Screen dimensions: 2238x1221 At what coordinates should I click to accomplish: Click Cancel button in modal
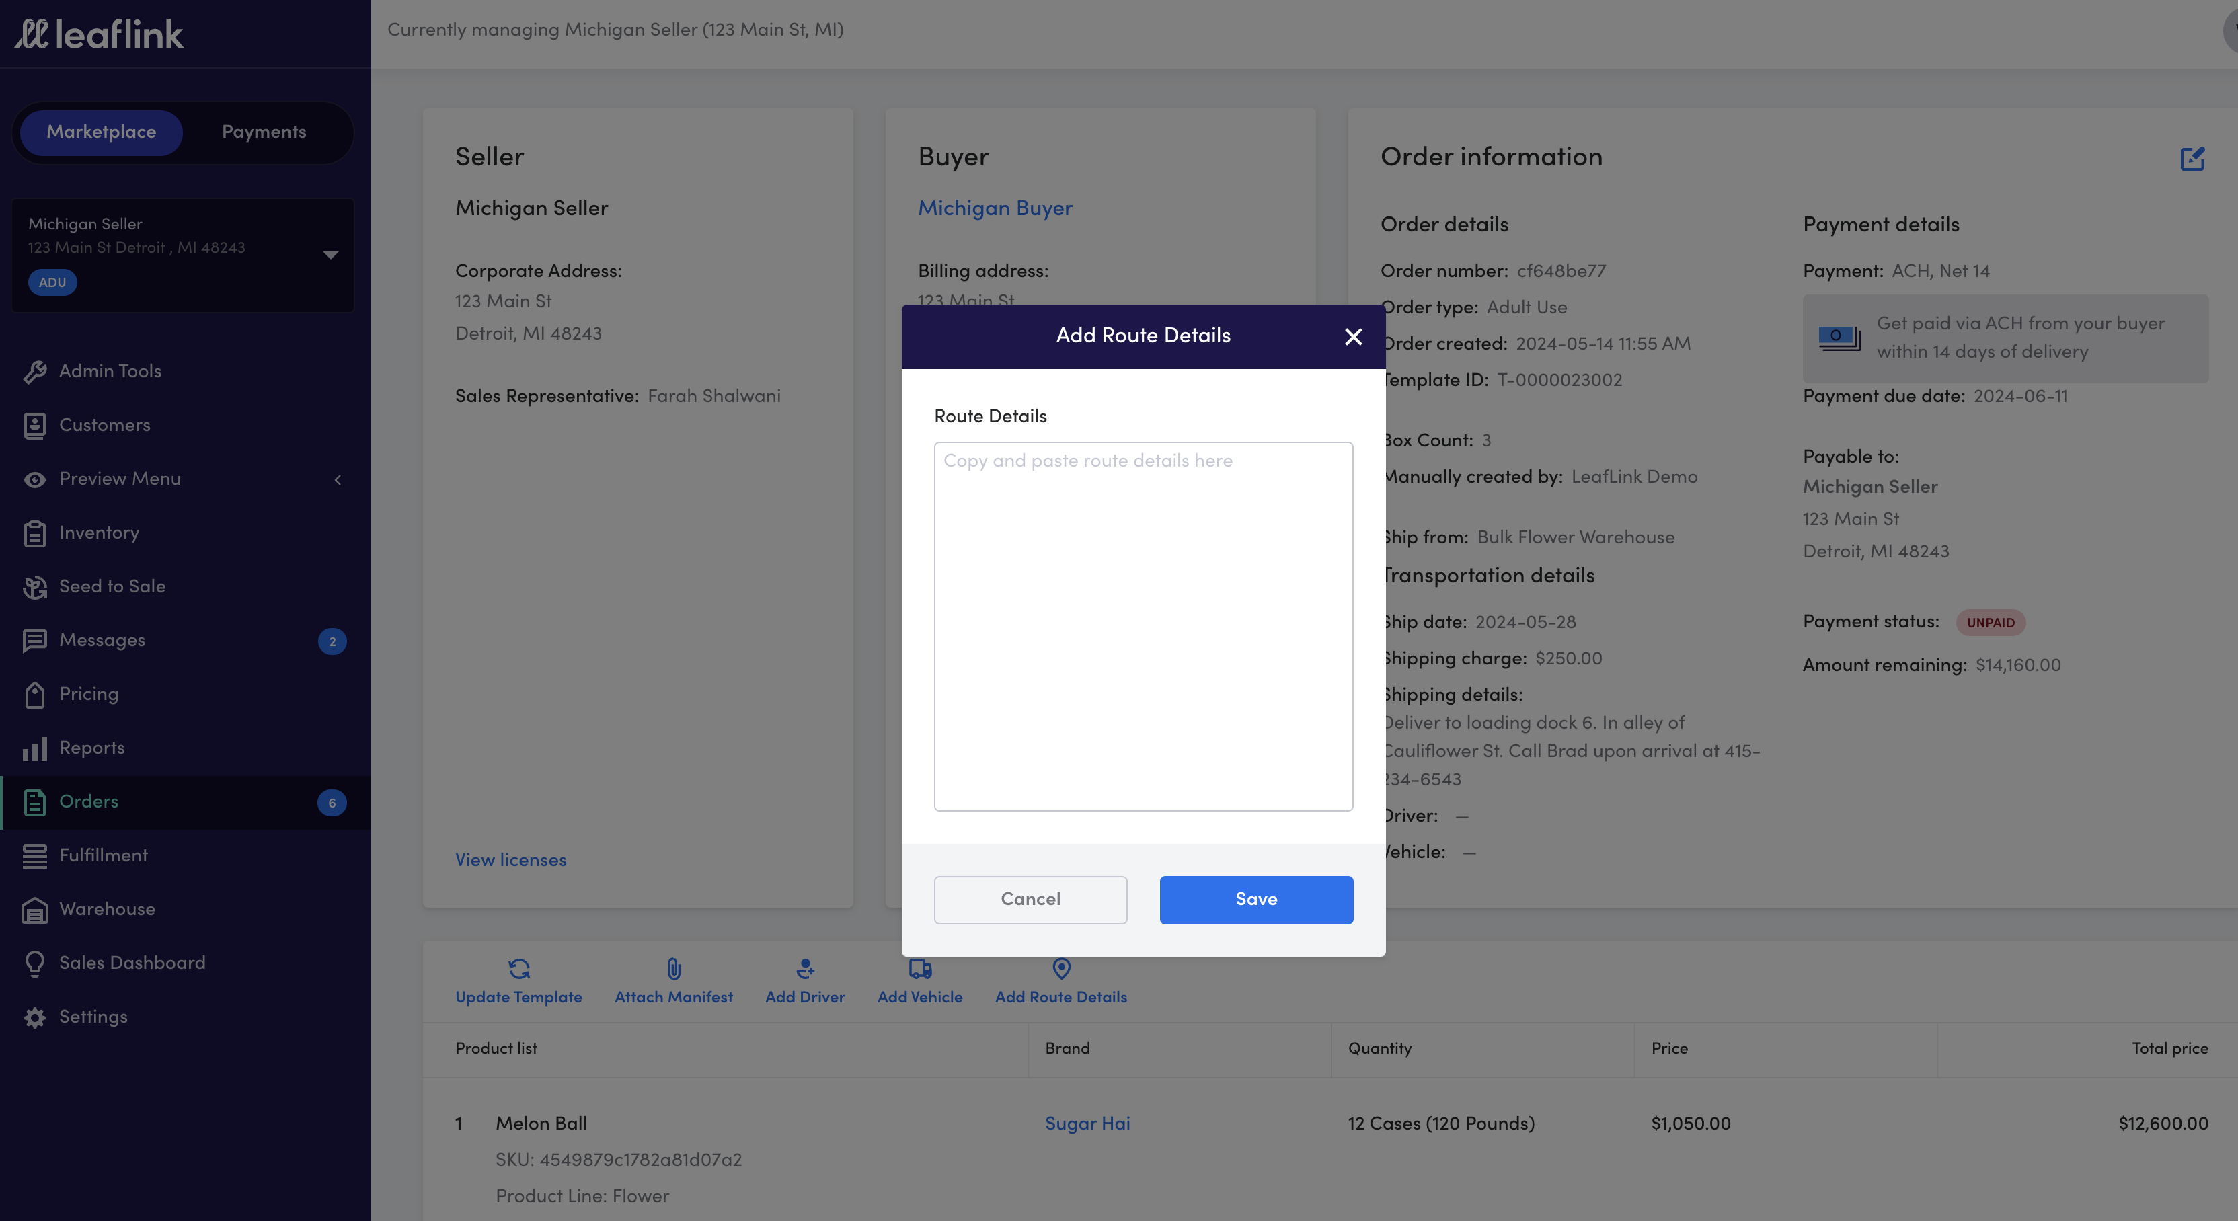pos(1030,899)
